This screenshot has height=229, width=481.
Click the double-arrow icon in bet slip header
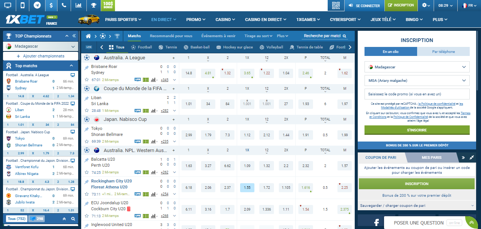coord(463,158)
